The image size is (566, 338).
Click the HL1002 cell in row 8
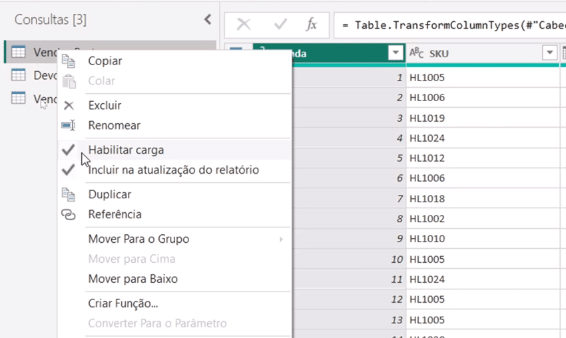click(x=483, y=219)
